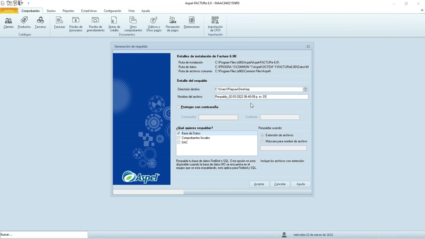The width and height of the screenshot is (425, 239).
Task: Open the quick access toolbar customize arrow
Action: pyautogui.click(x=29, y=3)
